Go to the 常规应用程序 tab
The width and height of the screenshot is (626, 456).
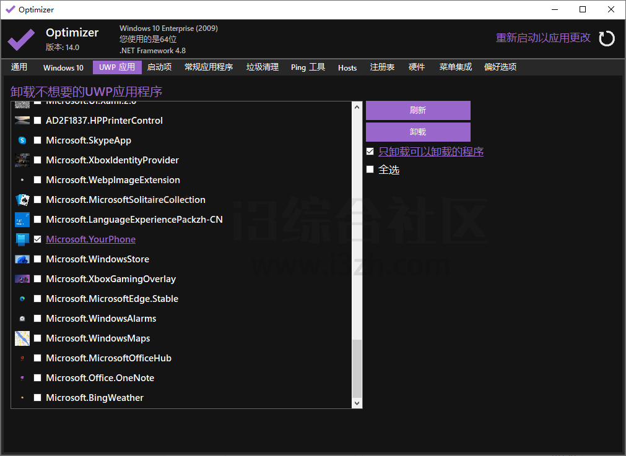point(209,67)
